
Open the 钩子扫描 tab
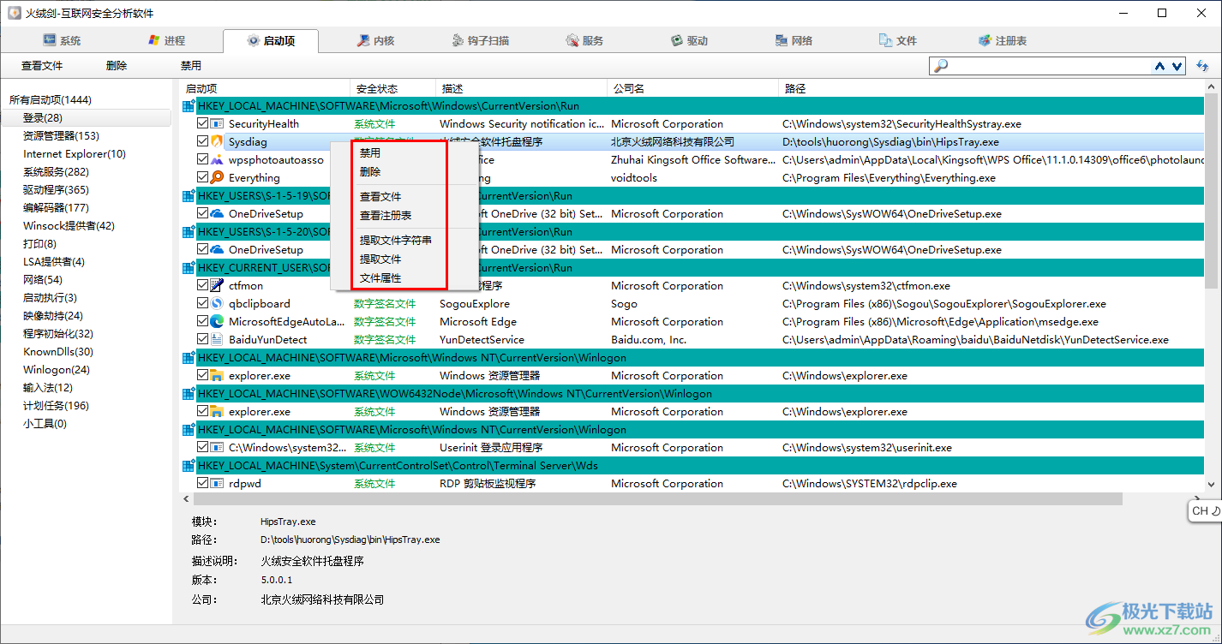(480, 40)
